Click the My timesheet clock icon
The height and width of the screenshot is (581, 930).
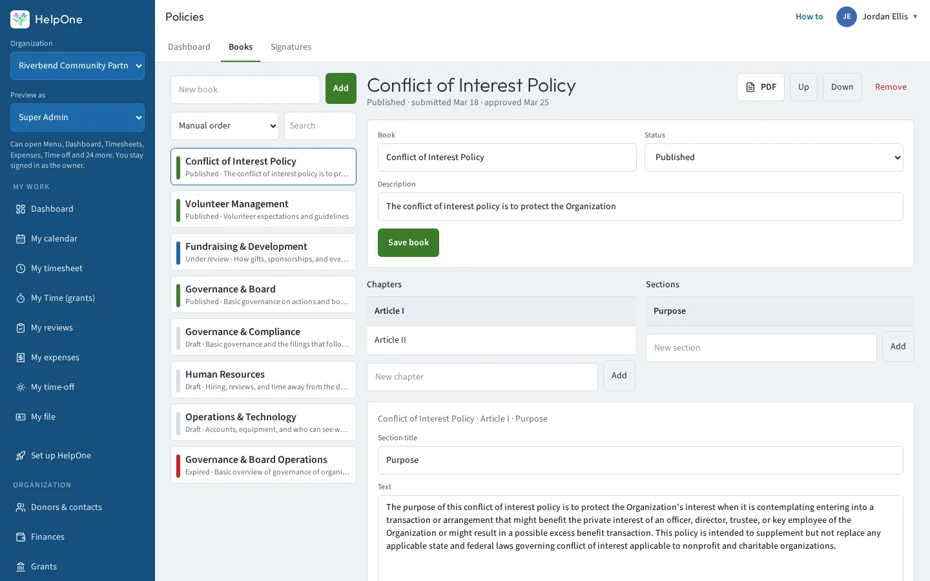pyautogui.click(x=21, y=269)
